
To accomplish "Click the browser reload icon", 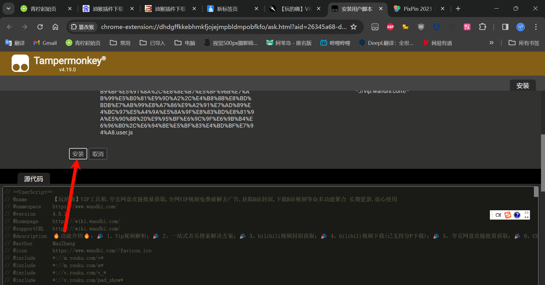I will coord(40,27).
